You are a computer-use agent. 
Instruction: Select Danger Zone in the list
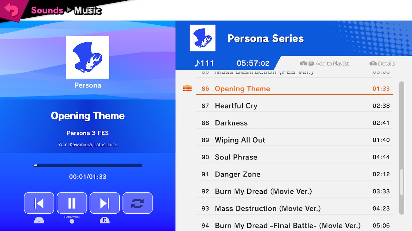click(295, 174)
